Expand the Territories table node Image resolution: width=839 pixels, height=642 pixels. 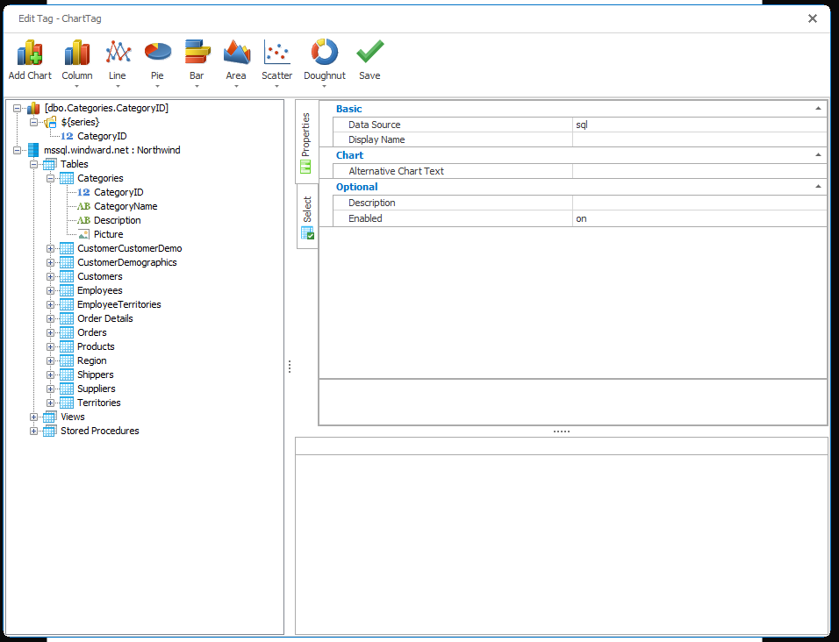[x=50, y=403]
